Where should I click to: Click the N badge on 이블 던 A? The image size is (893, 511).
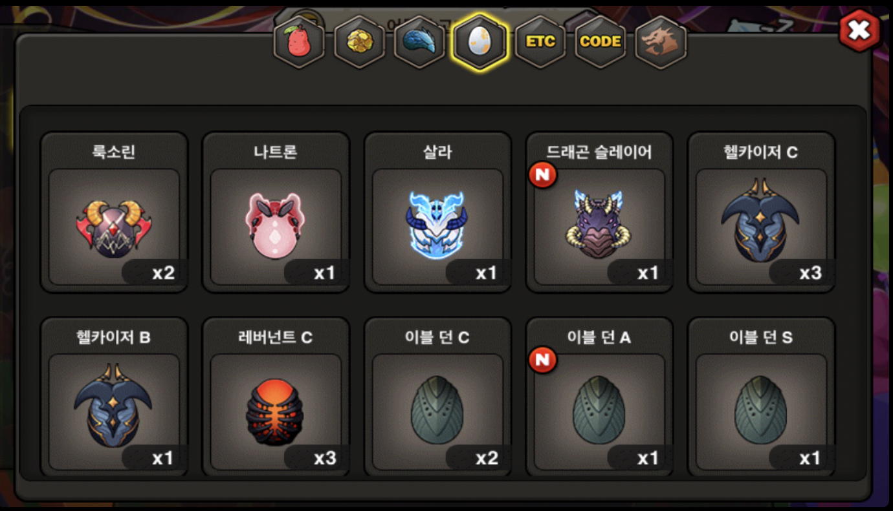pos(543,360)
